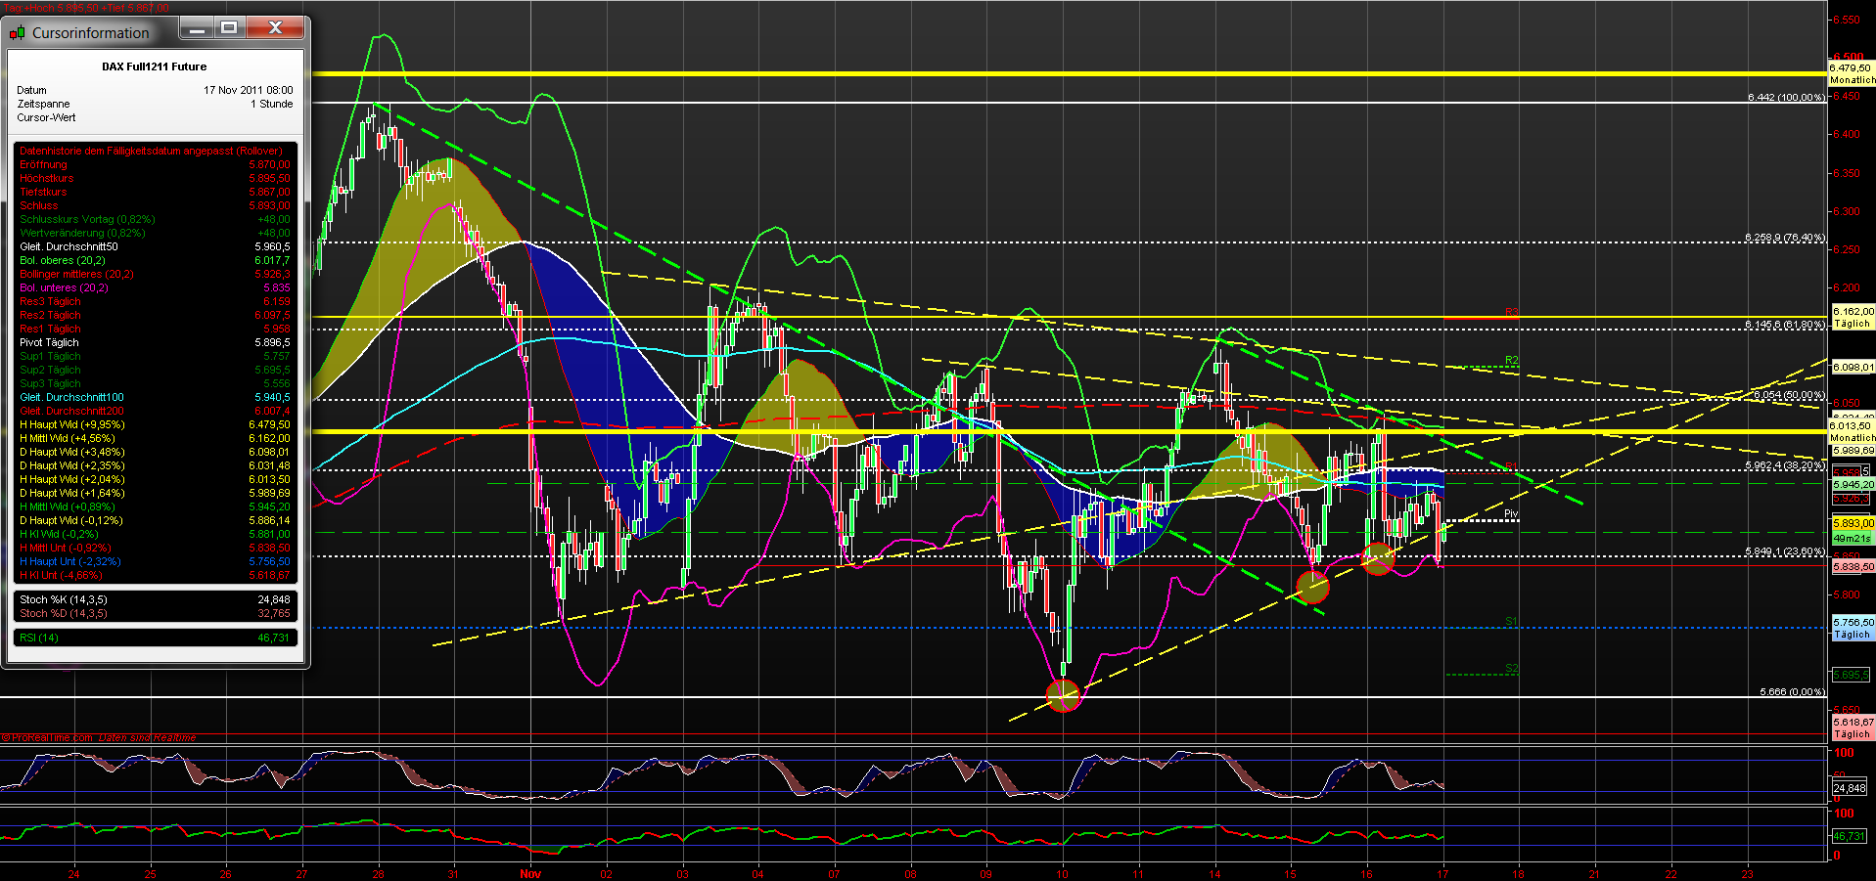The image size is (1876, 881).
Task: Click the 'Pivot Täglich' row in the data panel
Action: 49,342
